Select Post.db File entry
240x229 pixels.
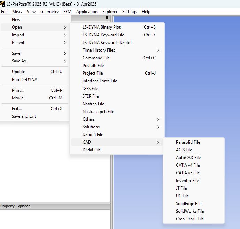[x=117, y=66]
